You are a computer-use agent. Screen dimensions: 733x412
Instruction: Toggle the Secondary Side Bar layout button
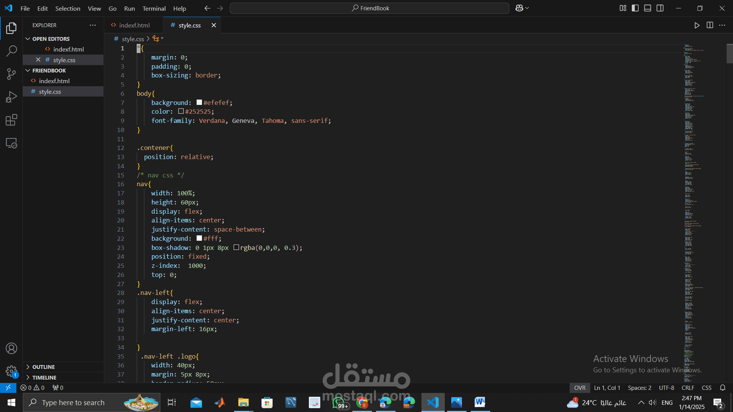660,8
